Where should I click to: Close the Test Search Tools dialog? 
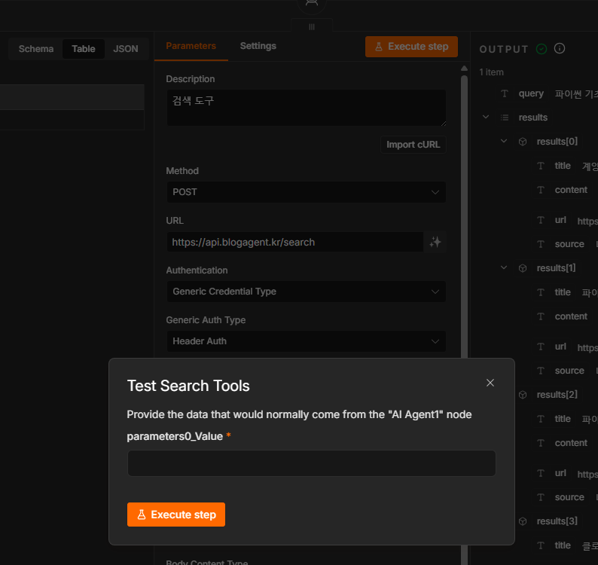click(x=490, y=383)
